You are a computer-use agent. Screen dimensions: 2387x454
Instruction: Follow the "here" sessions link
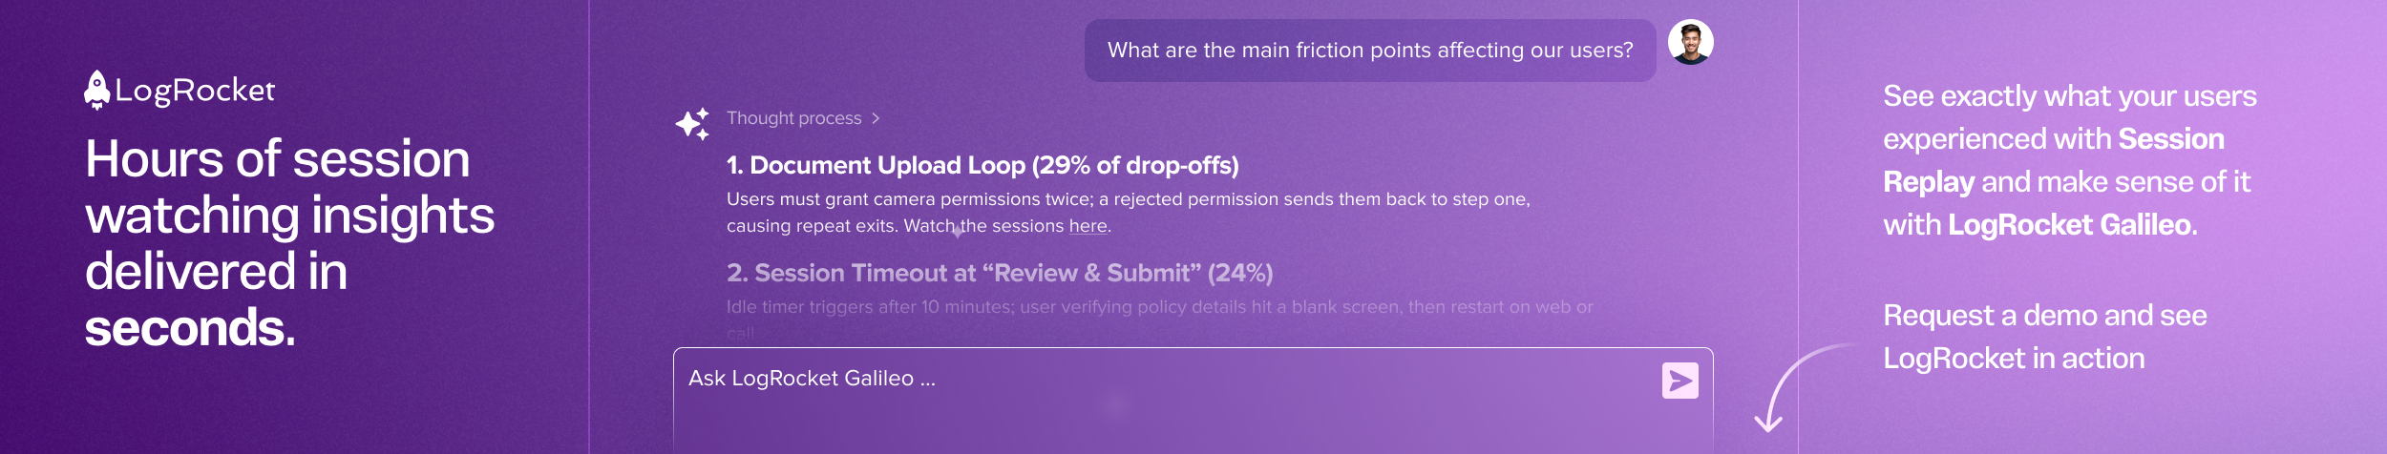pos(1088,226)
